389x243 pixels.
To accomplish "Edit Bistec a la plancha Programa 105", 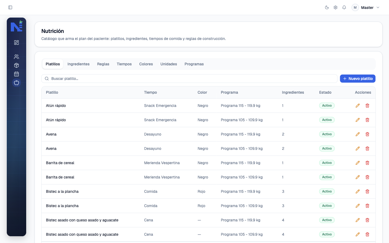I will [x=358, y=206].
